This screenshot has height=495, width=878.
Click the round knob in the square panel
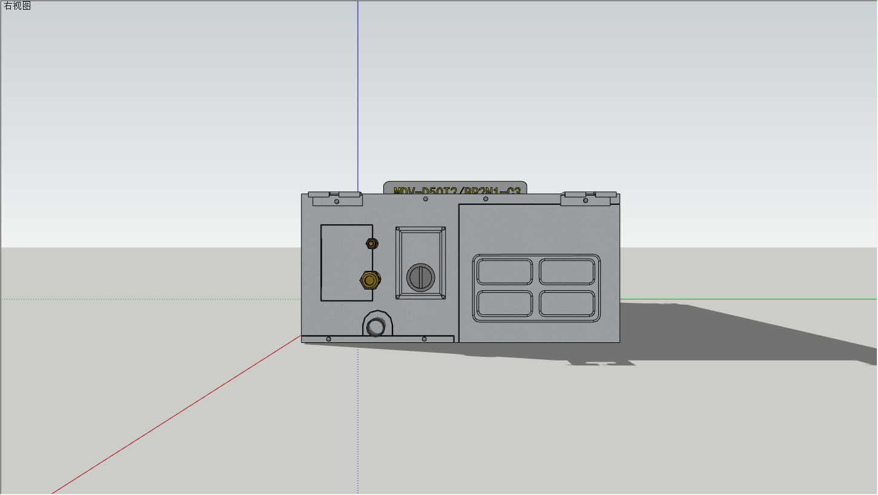pos(421,277)
